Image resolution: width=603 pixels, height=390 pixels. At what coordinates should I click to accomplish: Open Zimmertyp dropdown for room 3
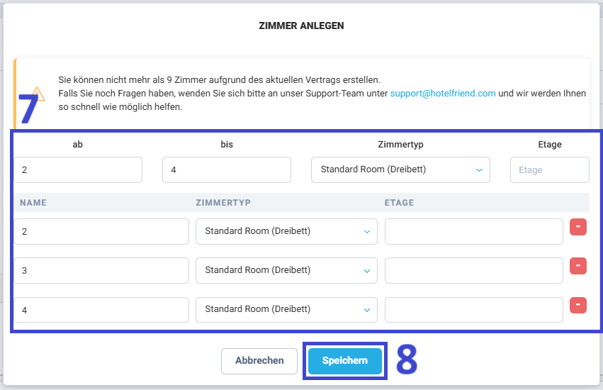tap(286, 270)
